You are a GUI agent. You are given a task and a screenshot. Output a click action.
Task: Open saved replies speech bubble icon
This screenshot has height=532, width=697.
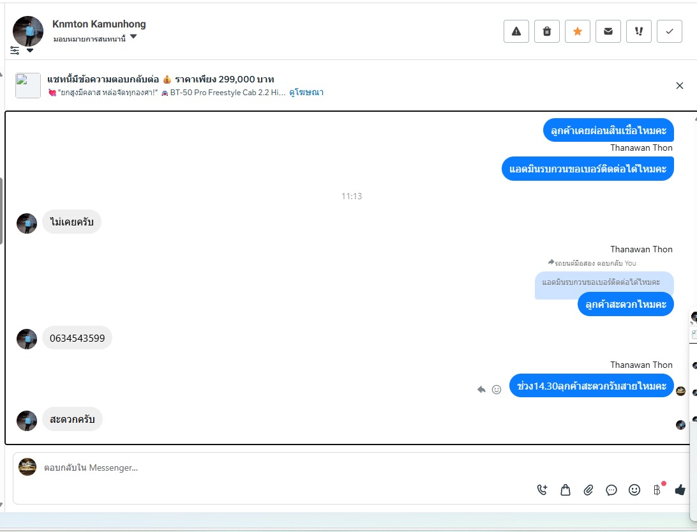click(x=611, y=490)
